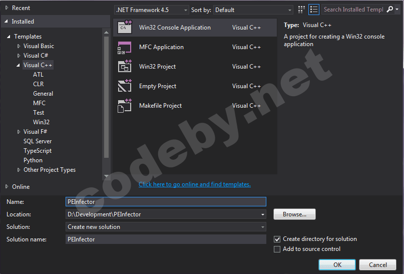Click the tree scrollbar down arrow
Screen dimensions: 404x274
click(x=106, y=176)
